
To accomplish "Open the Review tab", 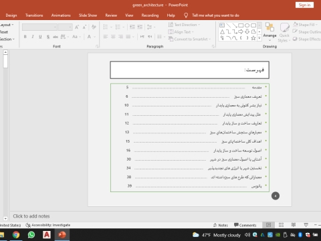I will coord(111,15).
